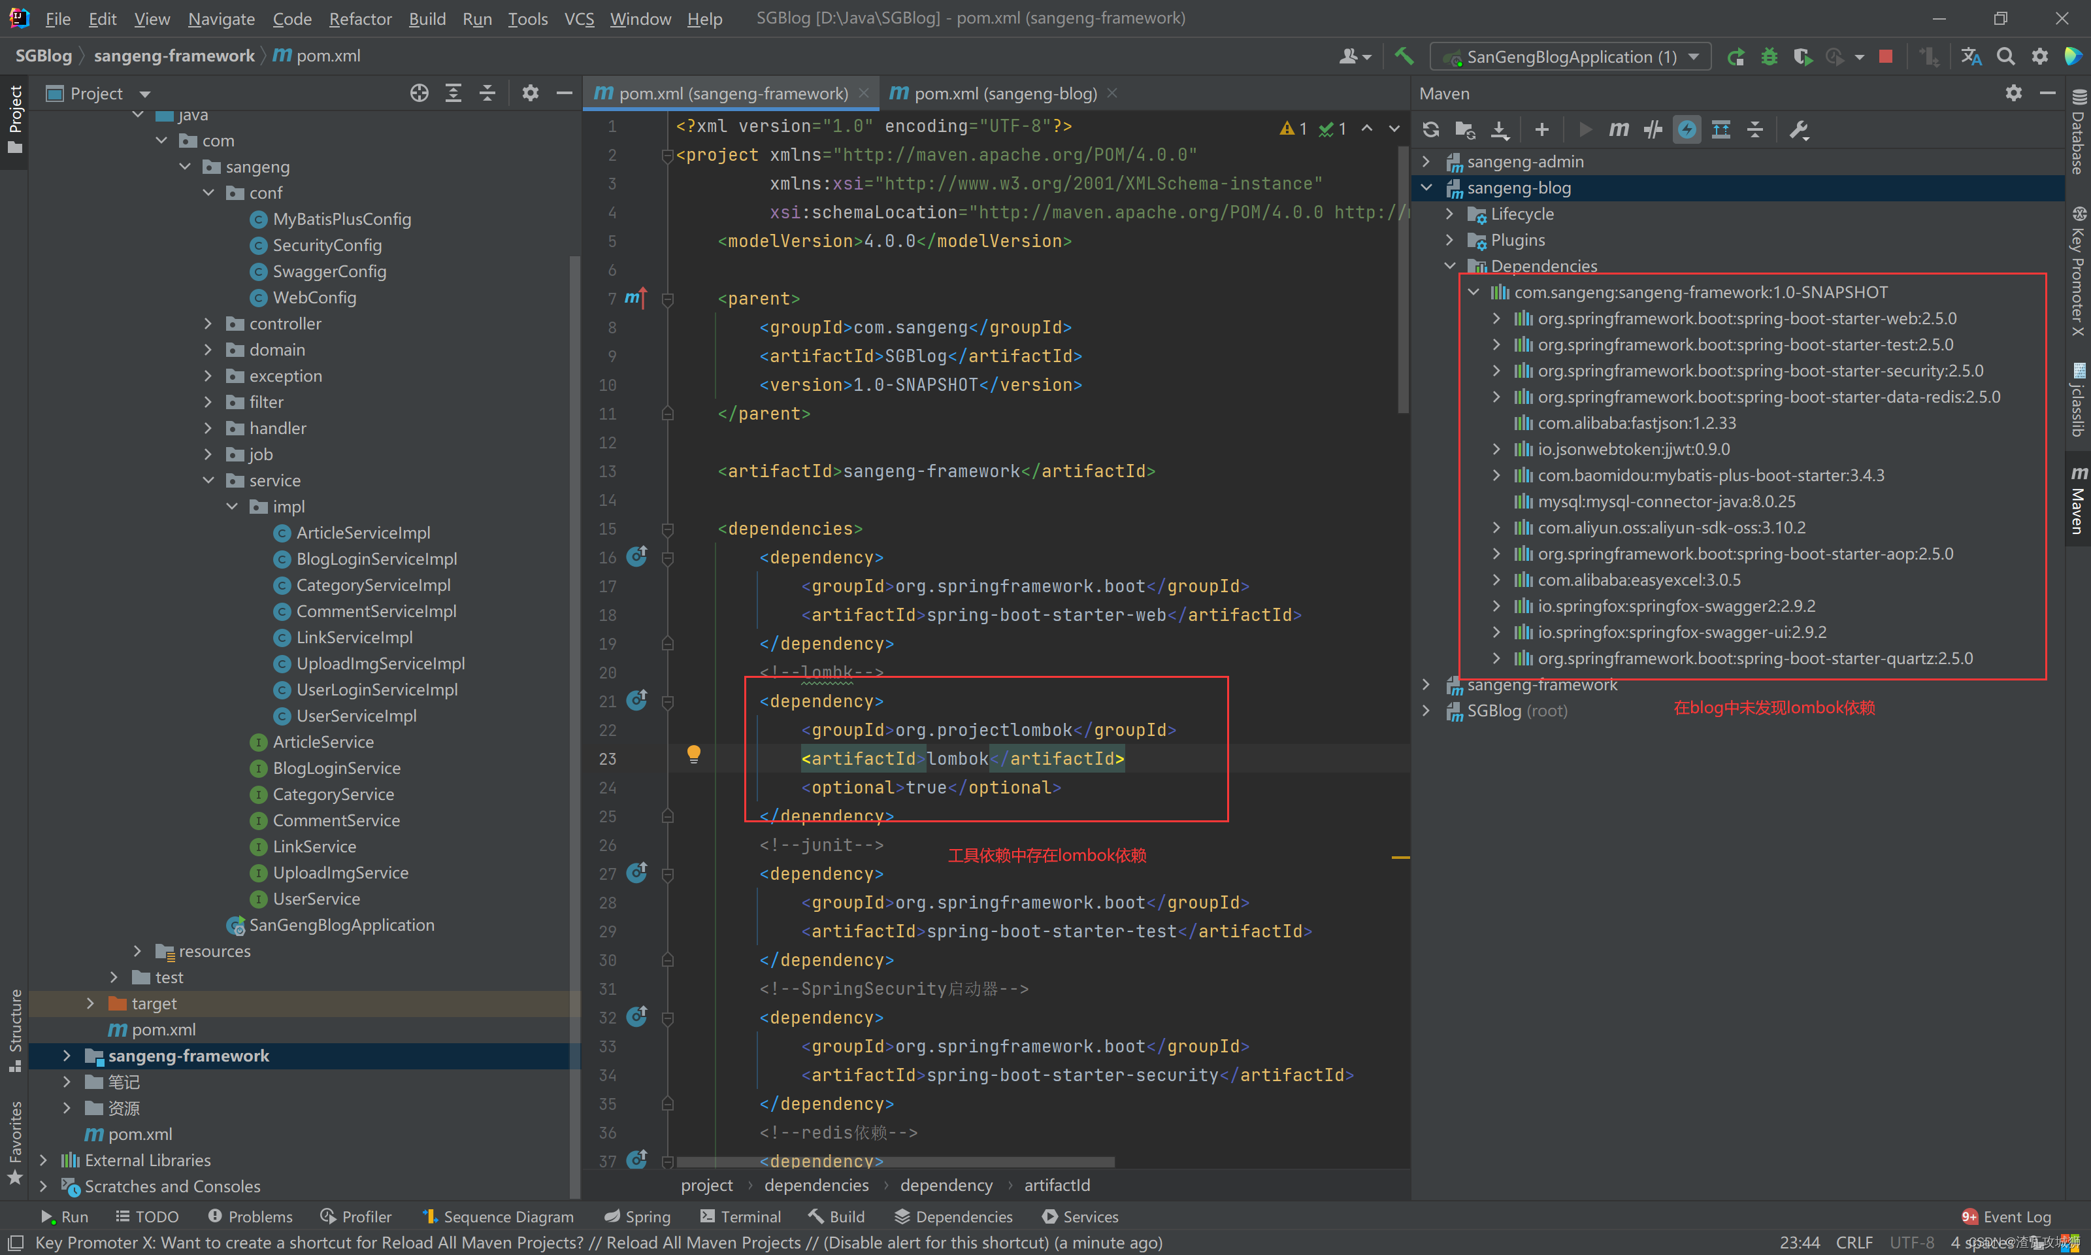Hide the Project tool window
The width and height of the screenshot is (2091, 1255).
[564, 93]
